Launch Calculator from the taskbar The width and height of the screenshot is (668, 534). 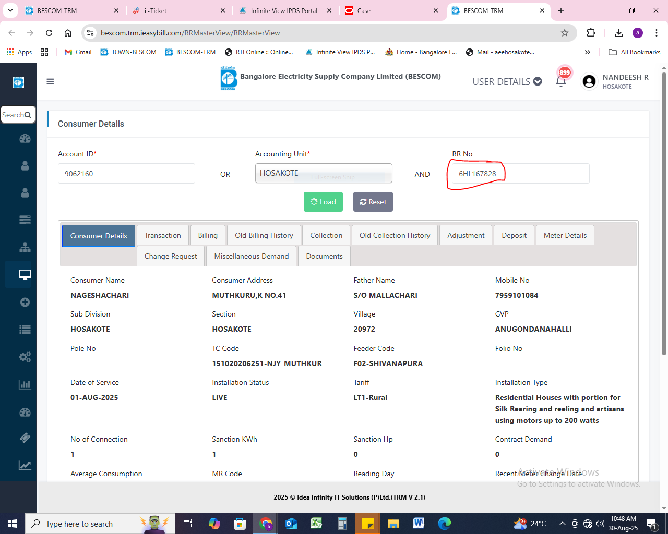coord(342,523)
